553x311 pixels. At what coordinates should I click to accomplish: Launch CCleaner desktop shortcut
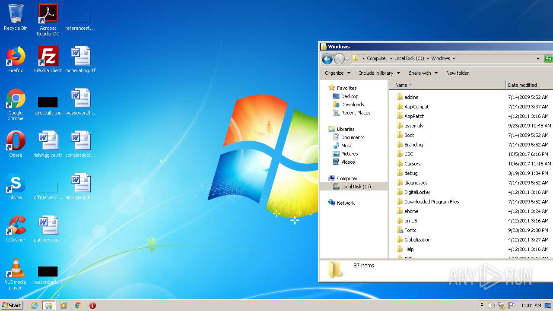click(16, 229)
